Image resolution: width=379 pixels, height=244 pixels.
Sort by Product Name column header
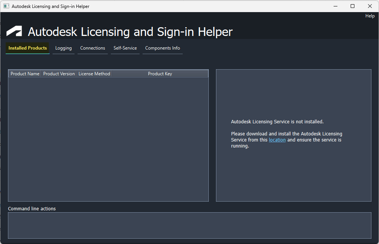tap(25, 73)
